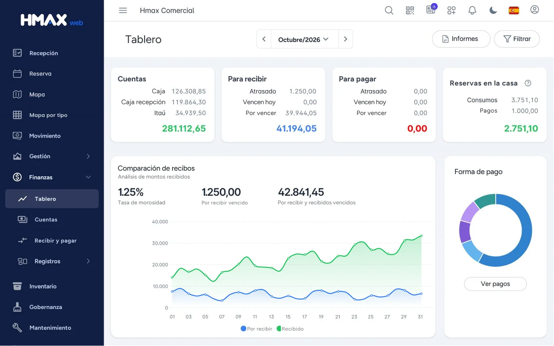Expand the Registros submenu
The image size is (554, 346).
[52, 261]
